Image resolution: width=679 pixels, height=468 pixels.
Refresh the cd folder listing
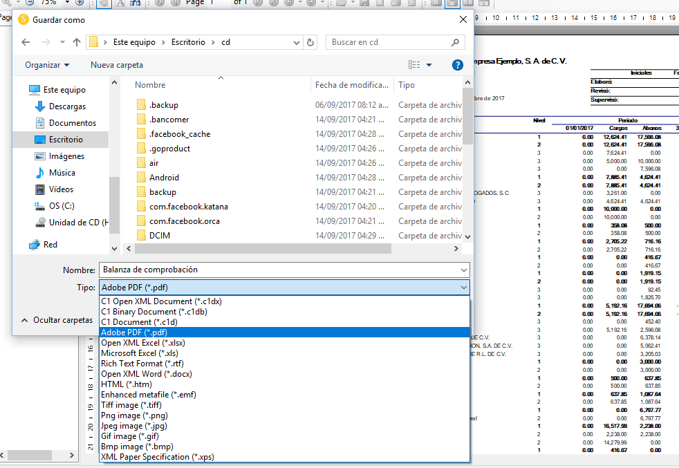(310, 42)
